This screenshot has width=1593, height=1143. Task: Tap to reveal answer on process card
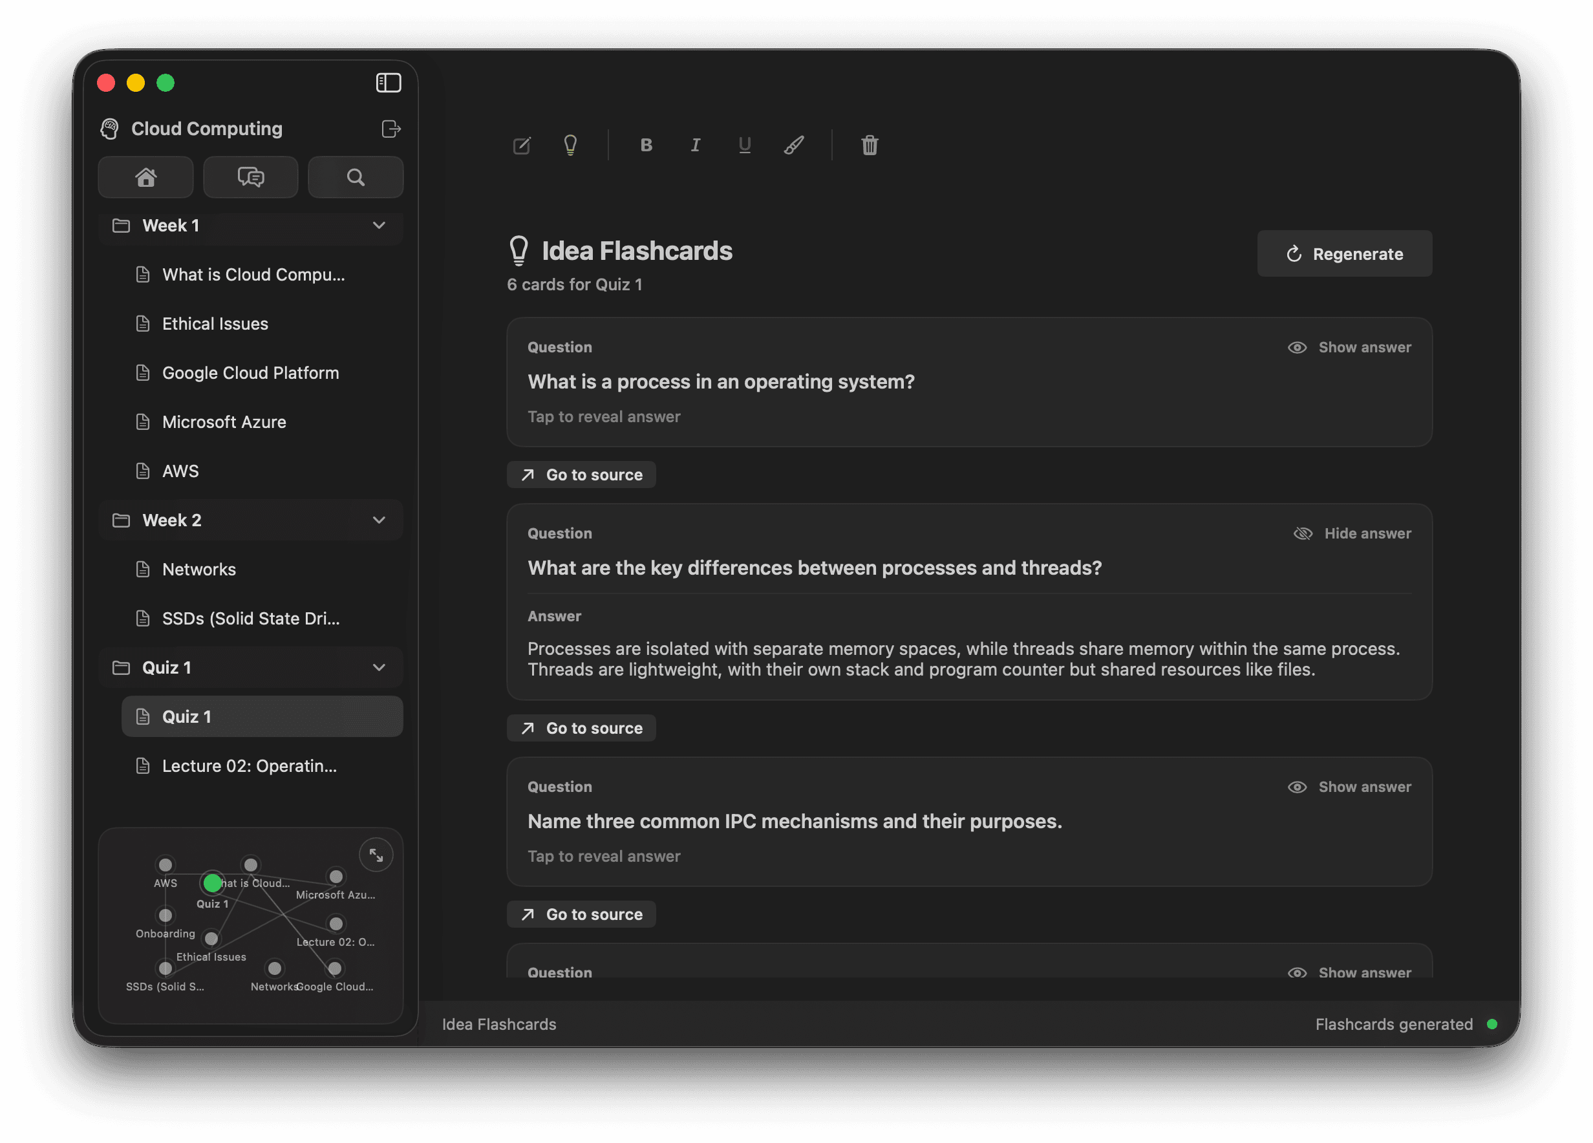[x=604, y=417]
